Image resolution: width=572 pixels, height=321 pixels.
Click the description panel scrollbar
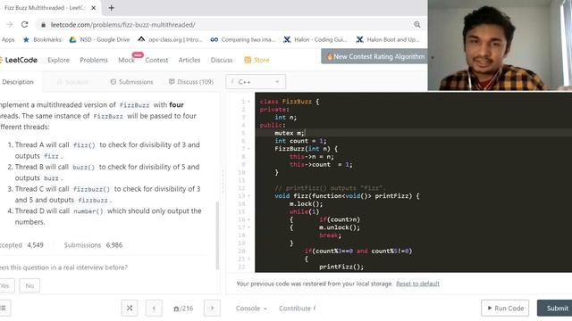coord(217,235)
